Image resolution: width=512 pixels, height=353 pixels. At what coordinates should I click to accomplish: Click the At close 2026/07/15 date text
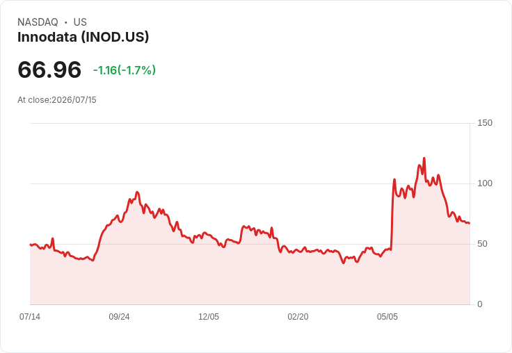click(57, 100)
